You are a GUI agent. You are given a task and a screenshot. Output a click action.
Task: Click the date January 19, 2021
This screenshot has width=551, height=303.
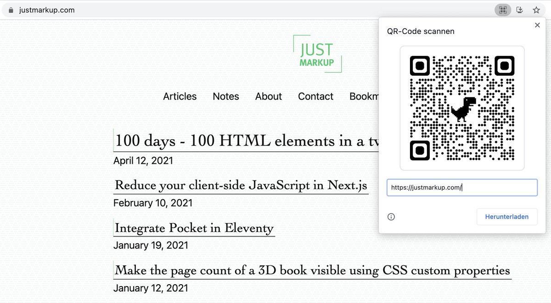pyautogui.click(x=151, y=245)
